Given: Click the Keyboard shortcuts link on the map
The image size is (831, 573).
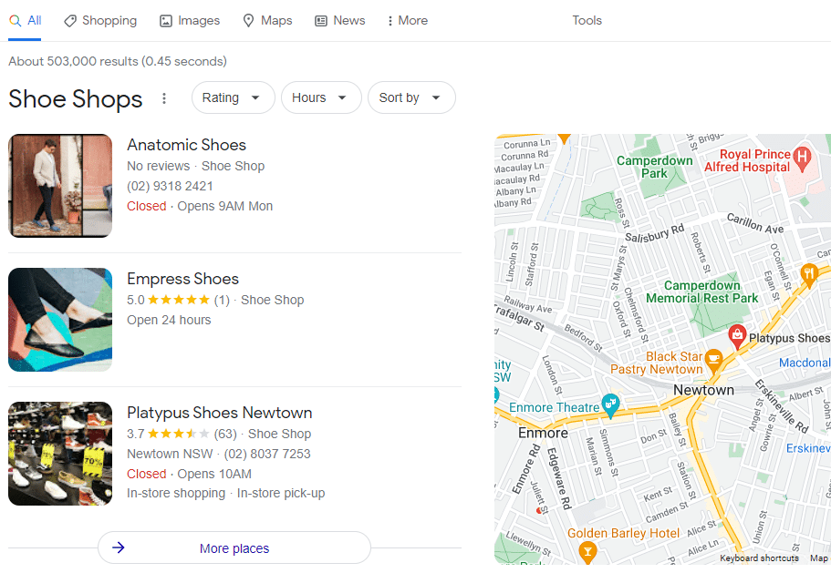Looking at the screenshot, I should (758, 558).
